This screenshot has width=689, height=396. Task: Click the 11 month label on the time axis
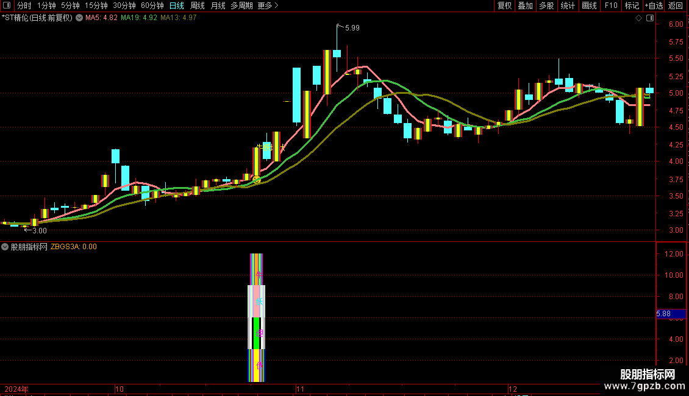click(300, 389)
